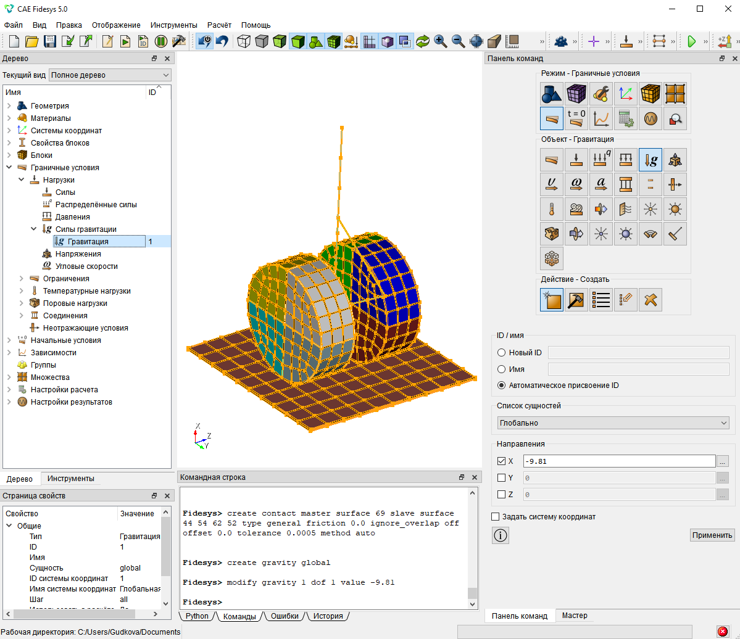Click the Применить button

coord(712,535)
